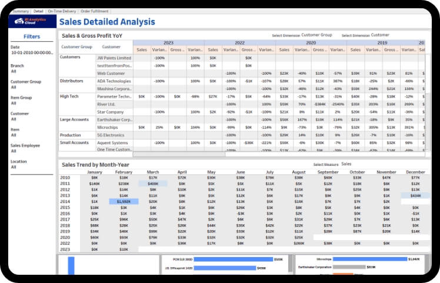Expand the Customer Group filter in the sidebar
Screen dimensions: 440x283
click(x=14, y=87)
